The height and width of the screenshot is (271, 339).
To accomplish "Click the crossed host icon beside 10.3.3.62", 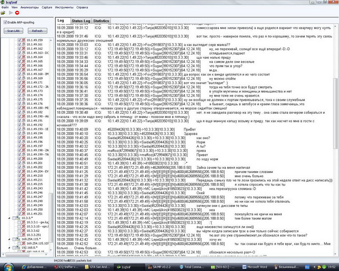I will tap(24, 231).
